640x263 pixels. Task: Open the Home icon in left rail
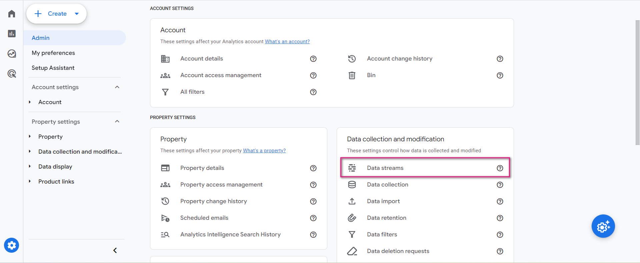[x=12, y=14]
